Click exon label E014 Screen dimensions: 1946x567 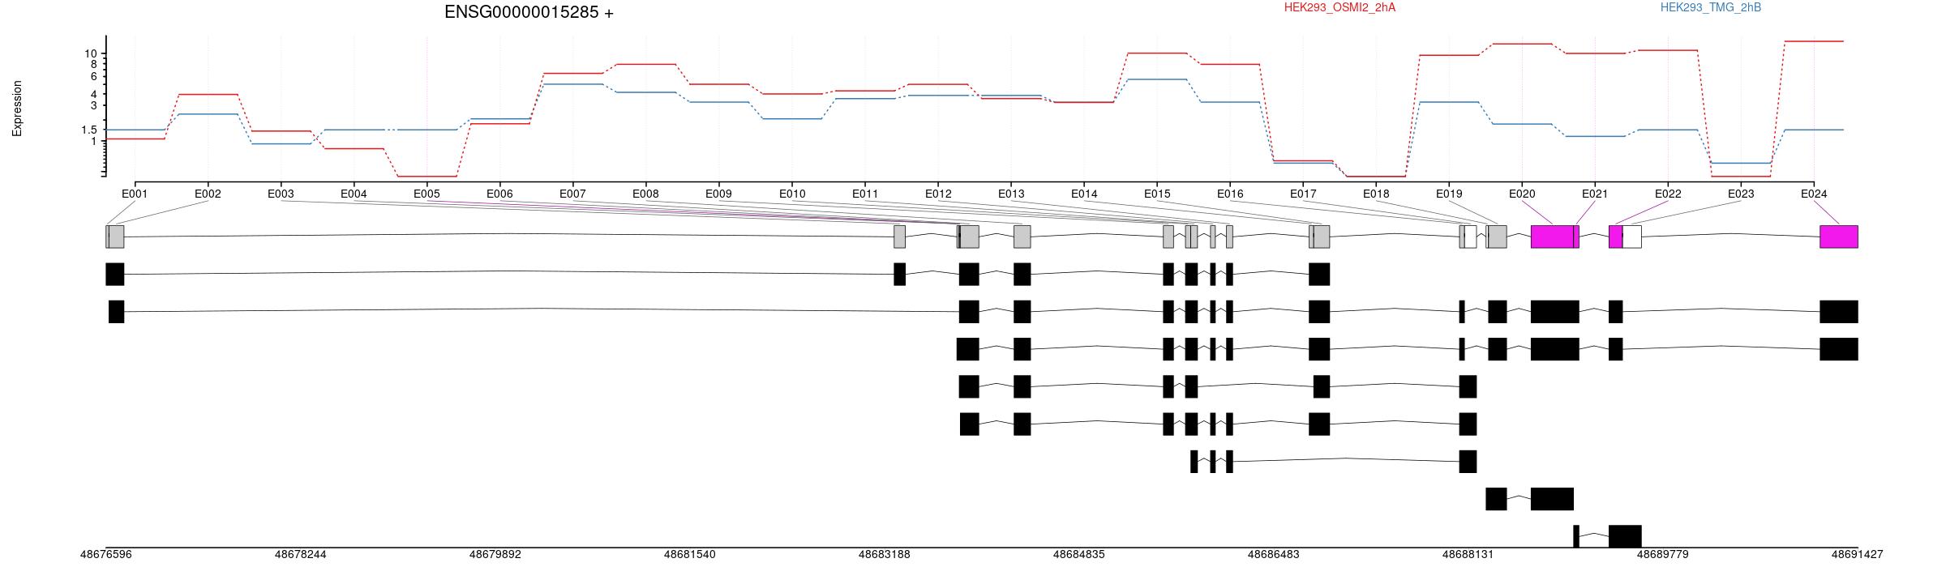[x=1084, y=194]
